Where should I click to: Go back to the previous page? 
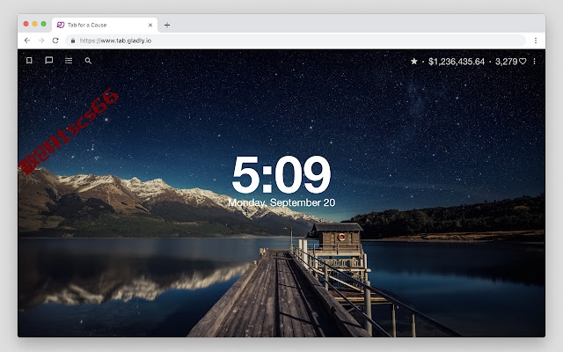tap(27, 40)
